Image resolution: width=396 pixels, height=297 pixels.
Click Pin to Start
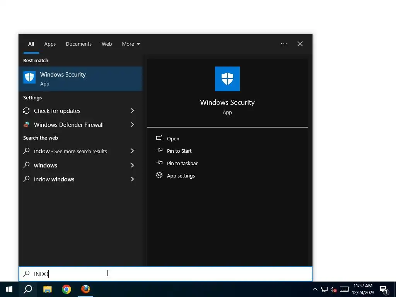[179, 151]
